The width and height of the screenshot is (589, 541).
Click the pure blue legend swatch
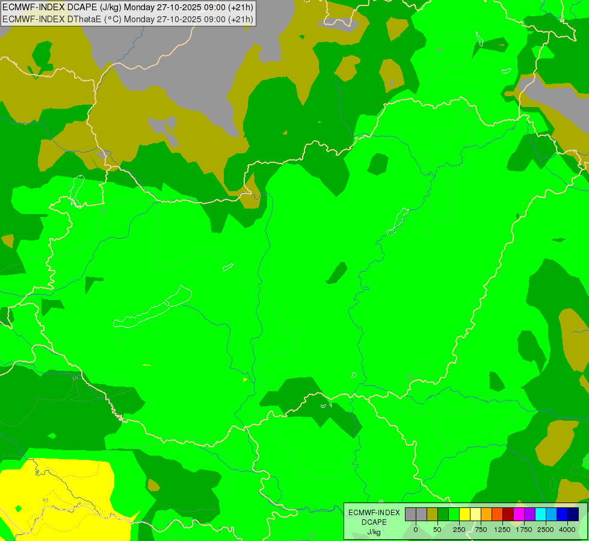(563, 515)
